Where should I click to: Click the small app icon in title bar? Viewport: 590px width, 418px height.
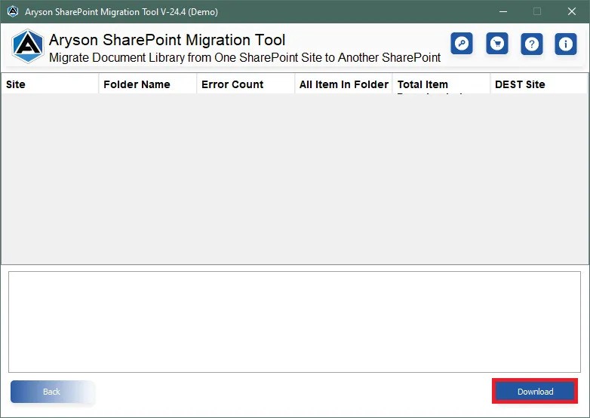pos(12,12)
